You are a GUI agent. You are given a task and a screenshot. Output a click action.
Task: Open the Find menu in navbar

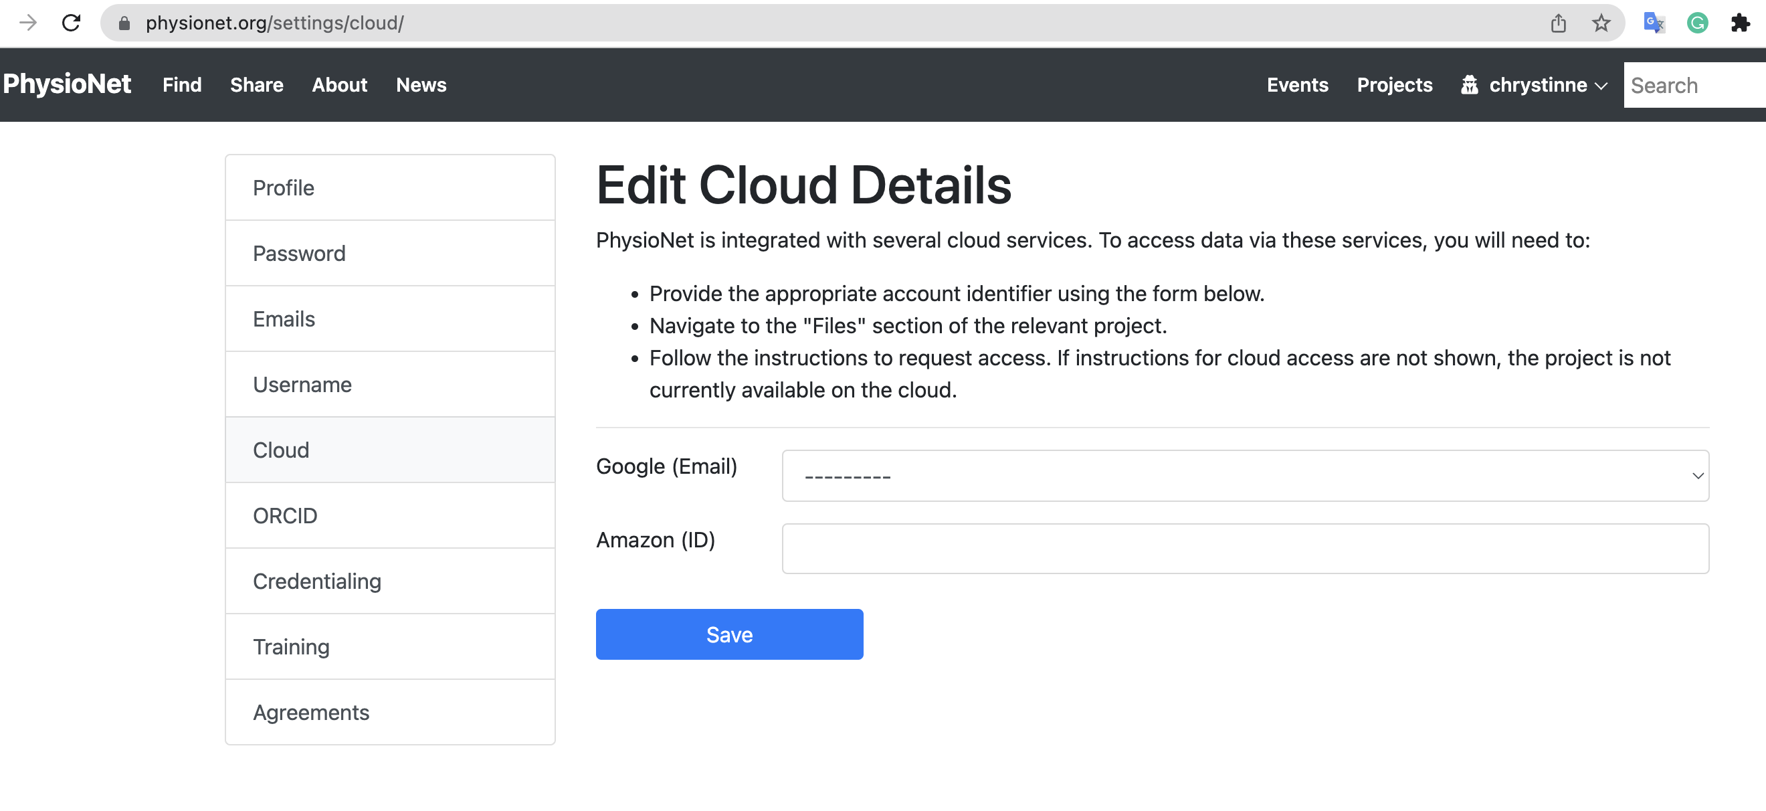point(182,85)
